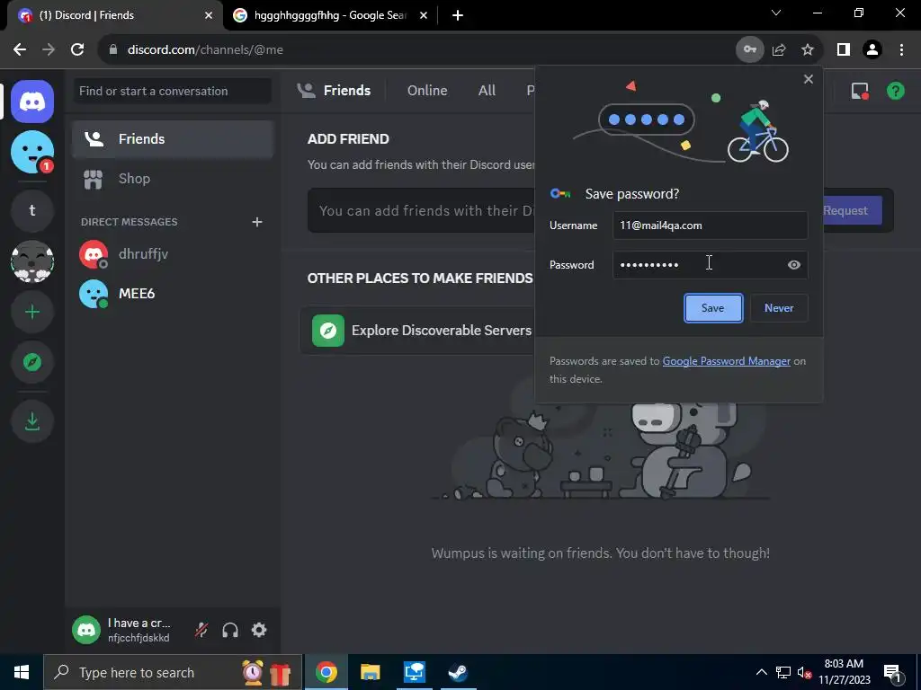Bookmark this tab with star icon
921x690 pixels.
pos(808,49)
